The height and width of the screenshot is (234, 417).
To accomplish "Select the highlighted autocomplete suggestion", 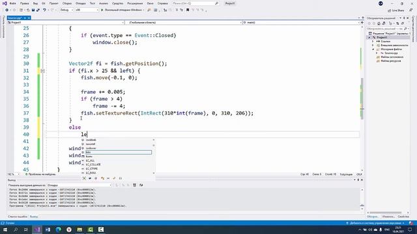I will (x=119, y=152).
